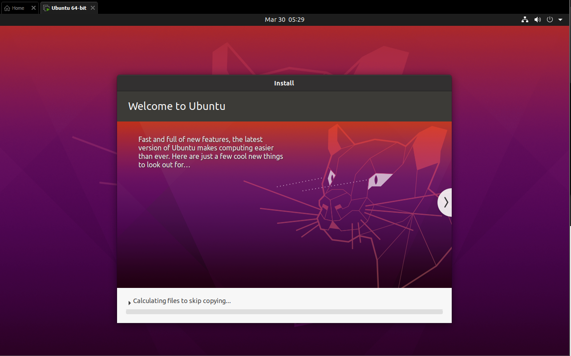The width and height of the screenshot is (571, 356).
Task: Click the 'Fast and full of new features' paragraph
Action: click(x=211, y=152)
